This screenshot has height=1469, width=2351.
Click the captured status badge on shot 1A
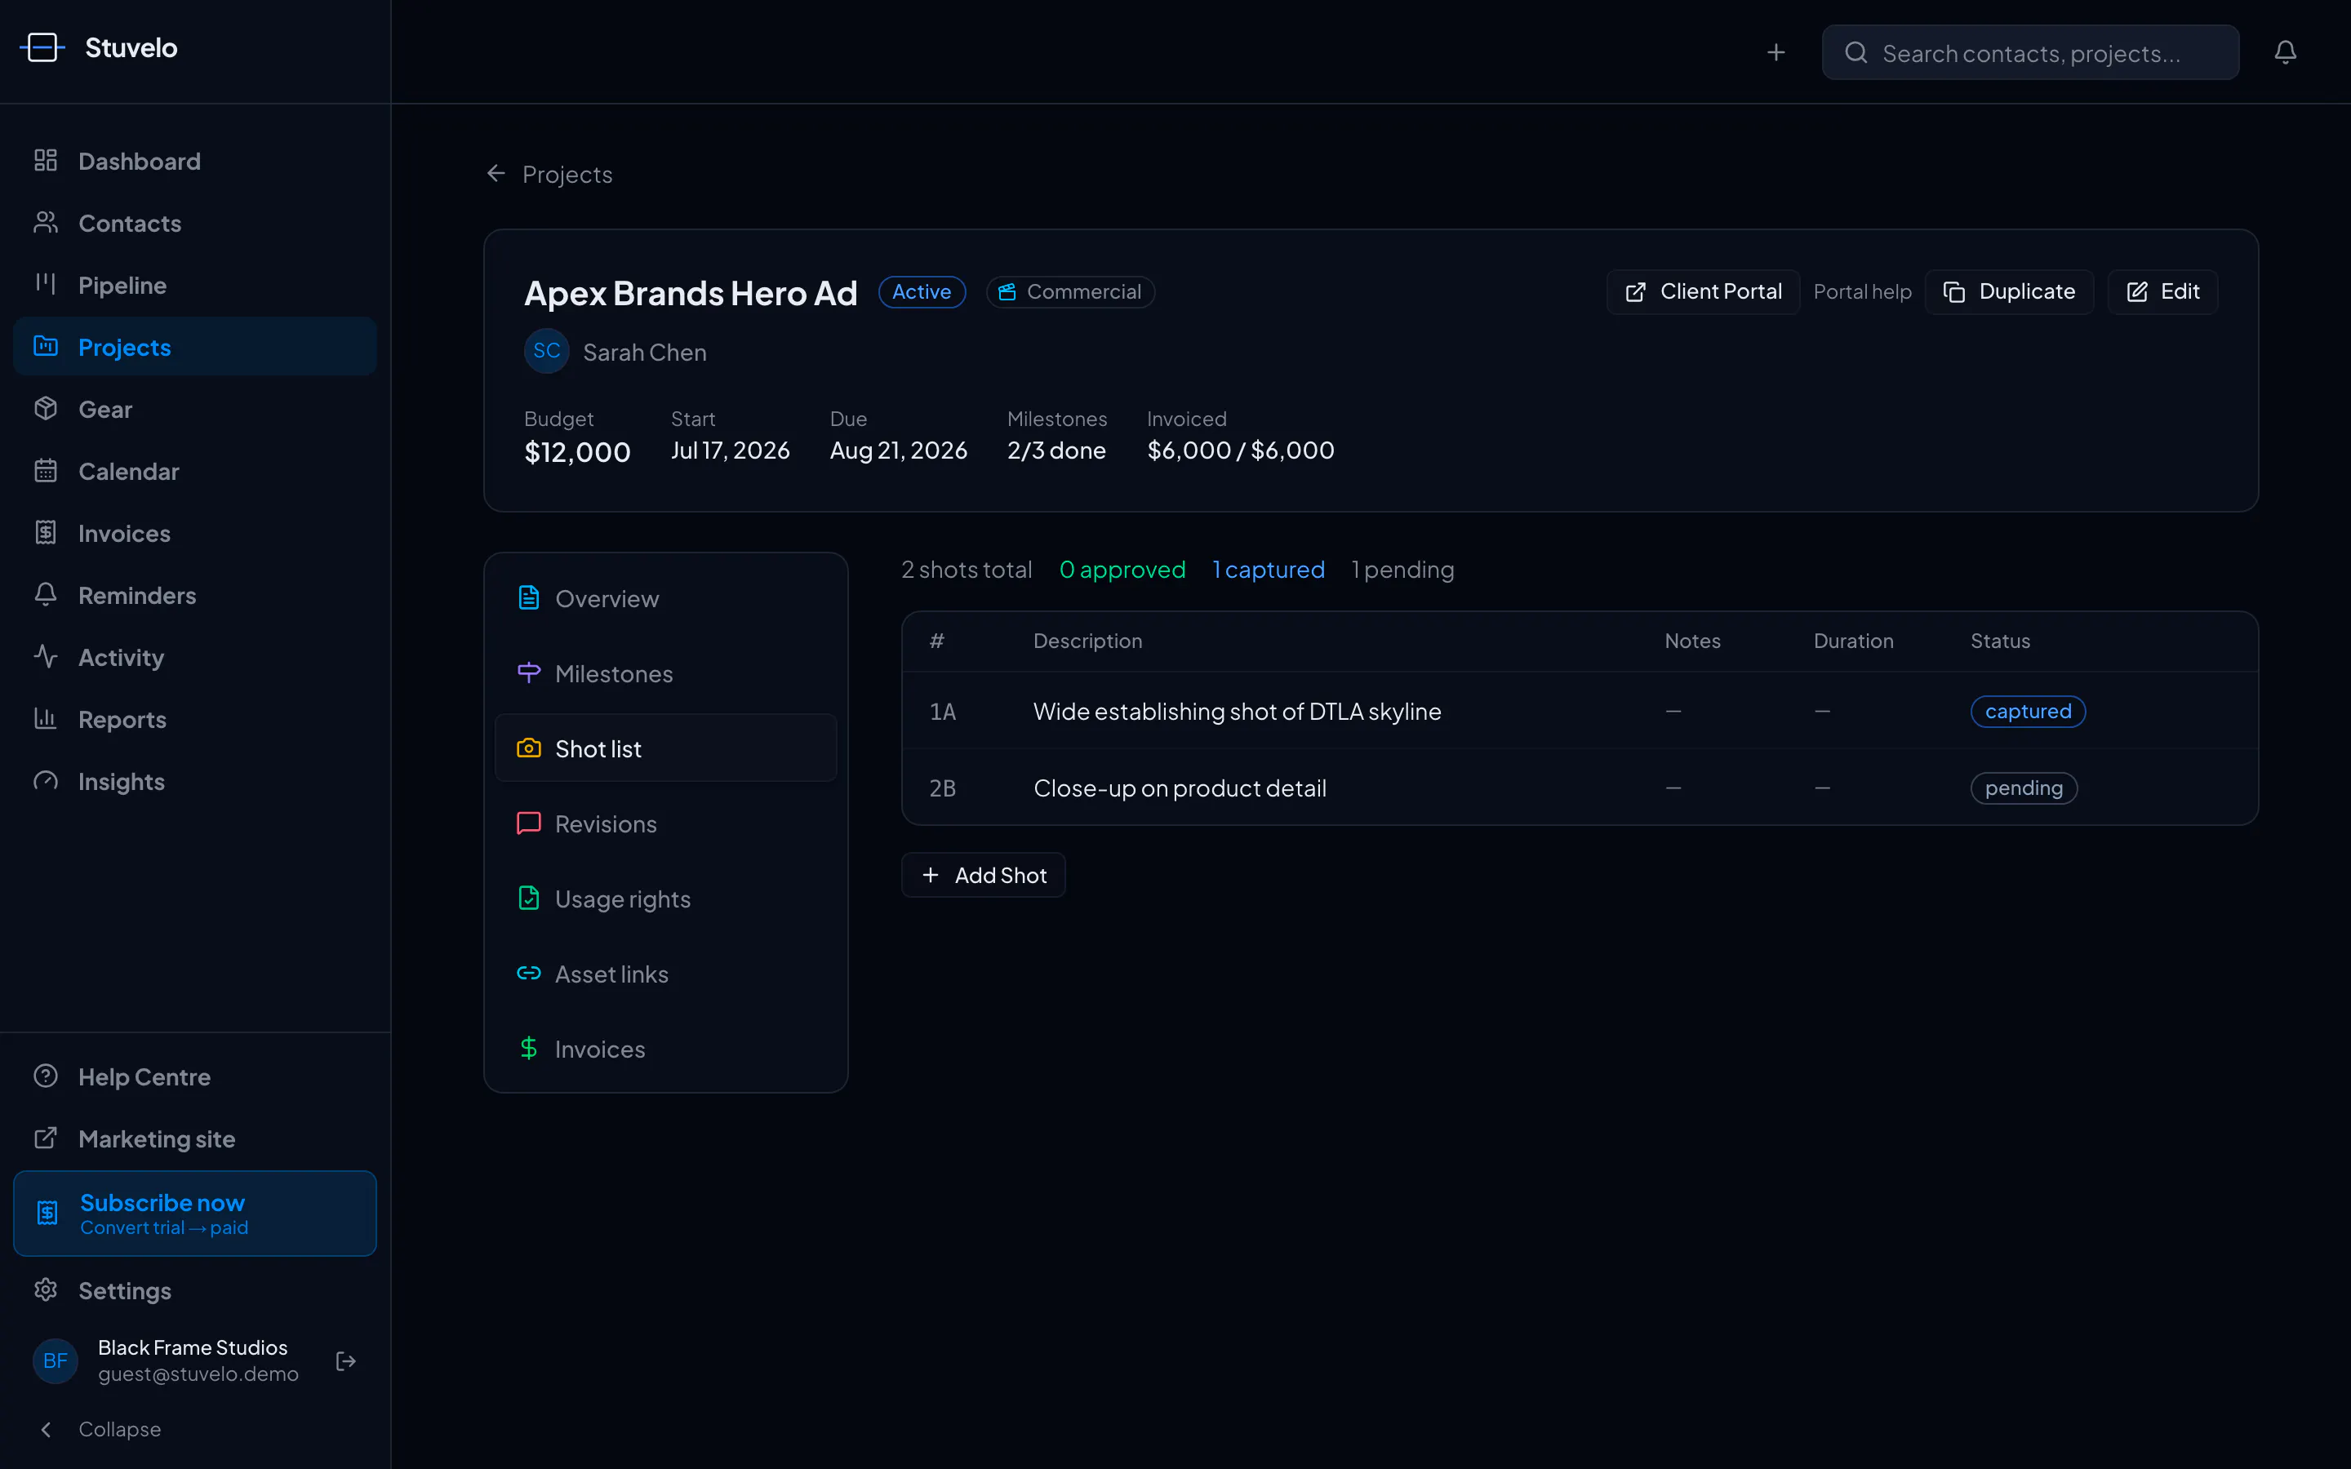(2028, 711)
